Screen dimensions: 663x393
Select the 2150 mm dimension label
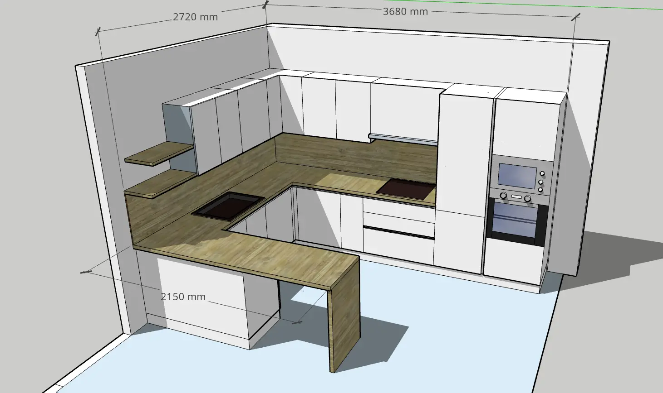tap(183, 297)
